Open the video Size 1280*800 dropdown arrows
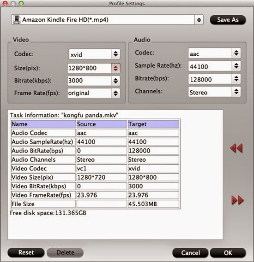 tap(115, 68)
